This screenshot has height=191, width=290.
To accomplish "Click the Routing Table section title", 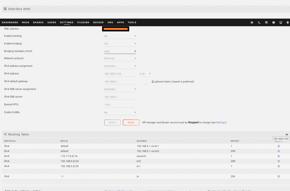I will 19,134.
